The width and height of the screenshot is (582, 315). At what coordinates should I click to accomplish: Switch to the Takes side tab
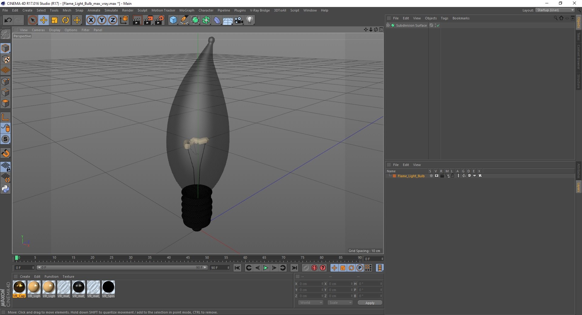(578, 36)
